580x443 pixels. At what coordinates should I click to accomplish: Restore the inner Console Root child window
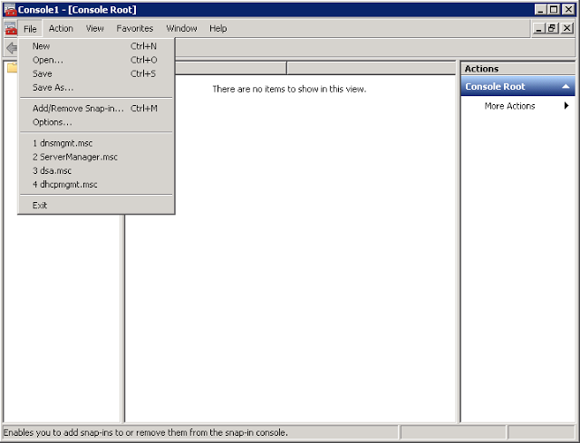[x=552, y=28]
